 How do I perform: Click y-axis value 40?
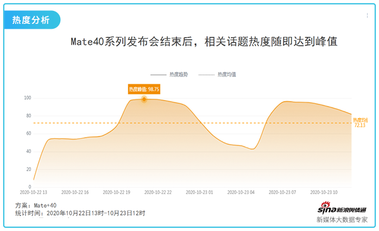pos(29,151)
